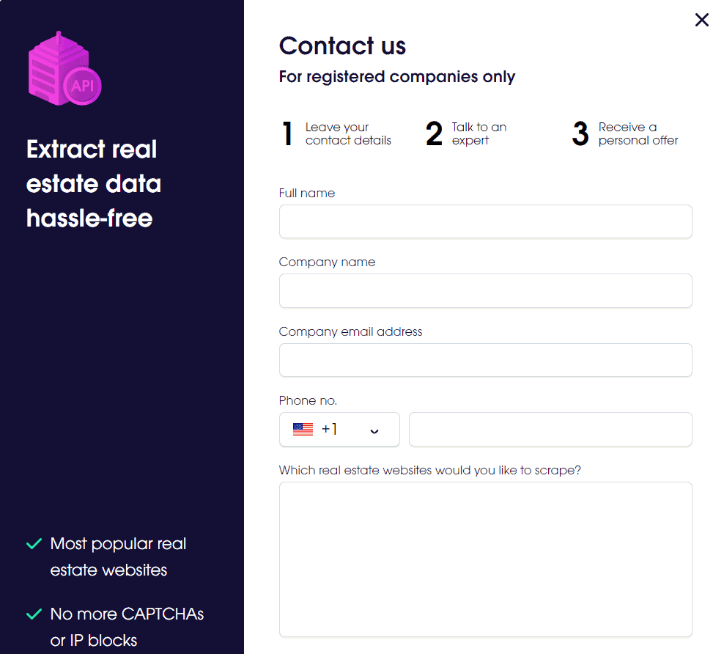
Task: Focus the Company email address field
Action: tap(485, 360)
